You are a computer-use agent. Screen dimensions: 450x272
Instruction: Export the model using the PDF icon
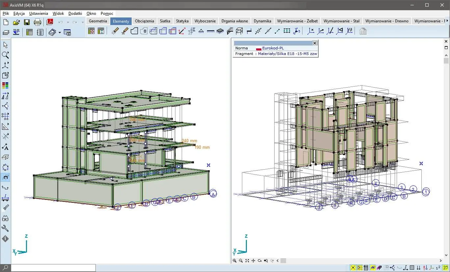click(x=50, y=22)
